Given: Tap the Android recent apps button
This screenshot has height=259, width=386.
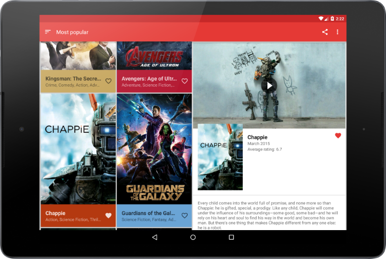Looking at the screenshot, I should click(x=232, y=237).
